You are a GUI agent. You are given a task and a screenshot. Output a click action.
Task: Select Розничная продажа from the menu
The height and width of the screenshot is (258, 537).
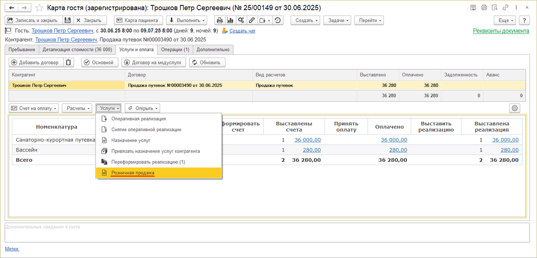pyautogui.click(x=133, y=173)
